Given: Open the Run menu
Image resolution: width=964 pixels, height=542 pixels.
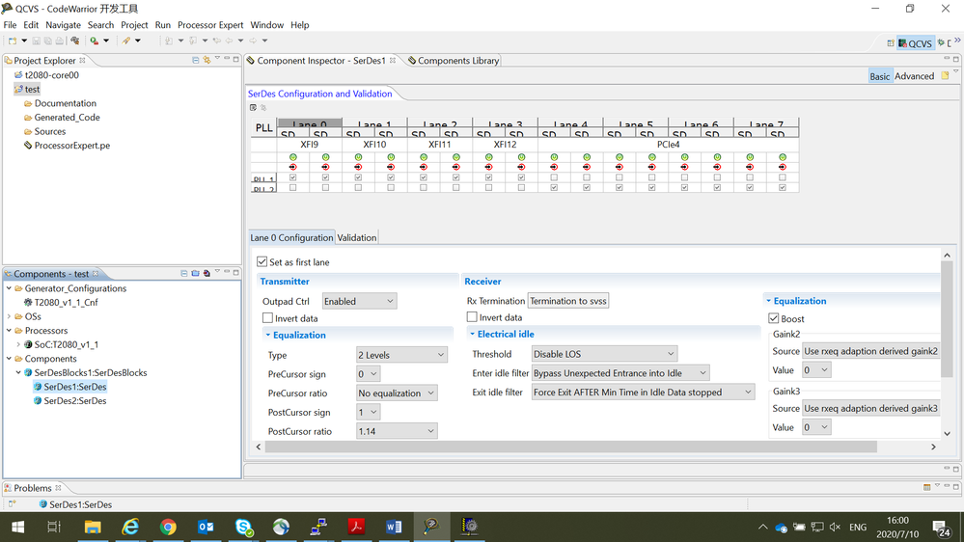Looking at the screenshot, I should pyautogui.click(x=162, y=25).
